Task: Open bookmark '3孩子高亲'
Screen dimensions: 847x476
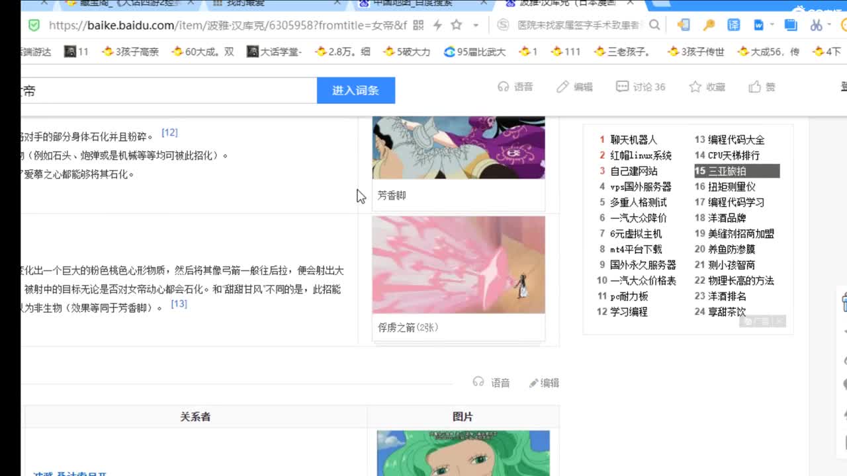Action: coord(130,51)
